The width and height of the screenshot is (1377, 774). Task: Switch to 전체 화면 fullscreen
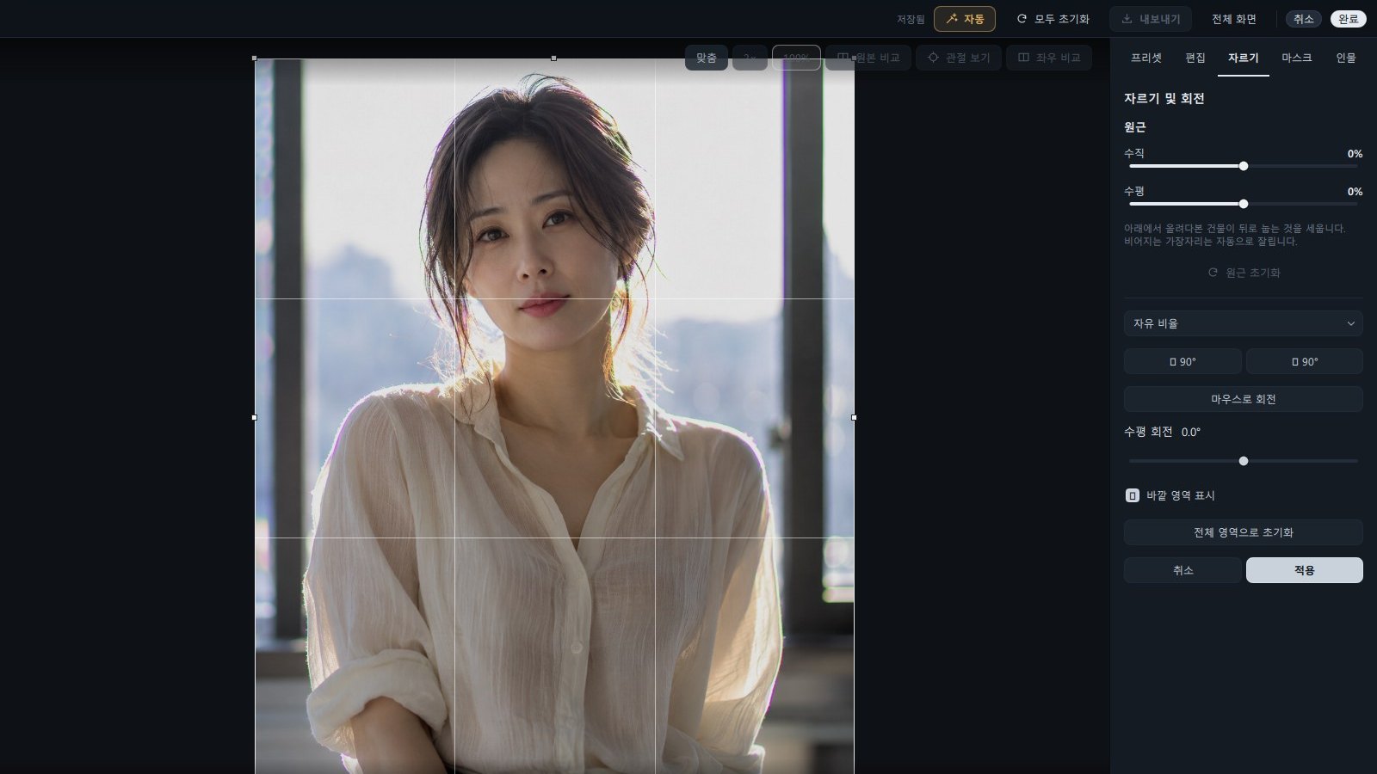1234,19
